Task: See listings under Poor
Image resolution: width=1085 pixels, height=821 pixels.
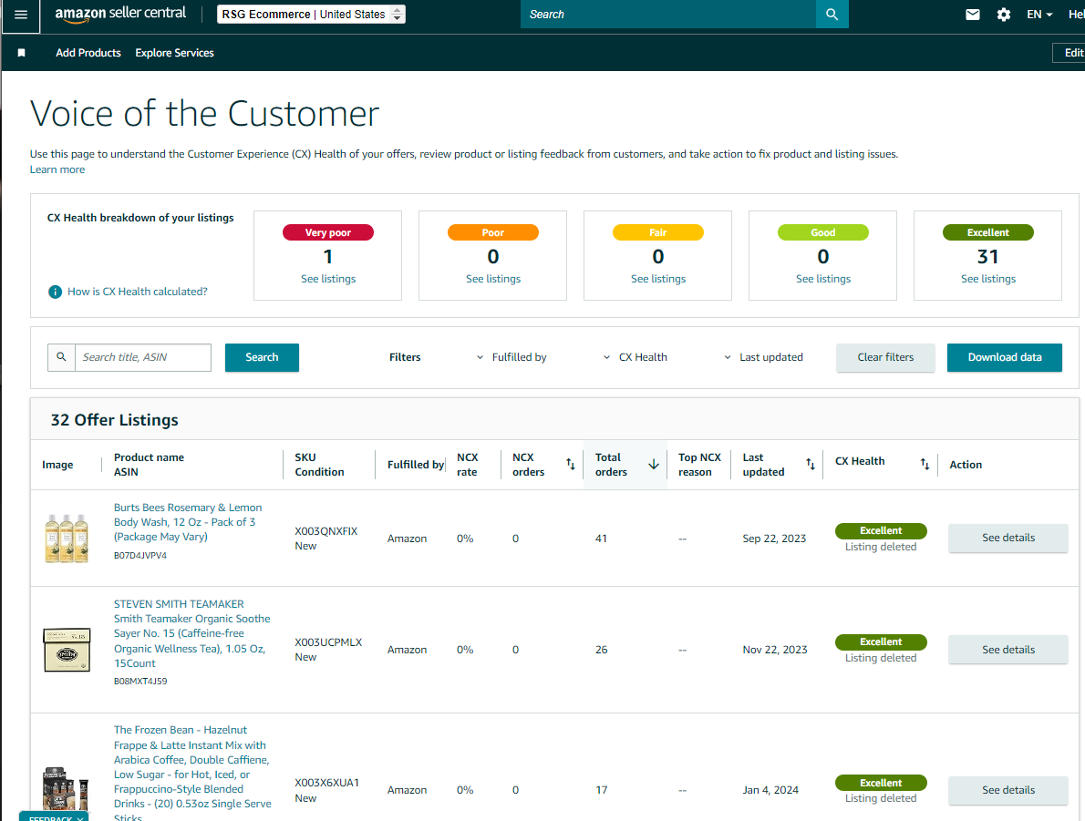Action: [x=493, y=279]
